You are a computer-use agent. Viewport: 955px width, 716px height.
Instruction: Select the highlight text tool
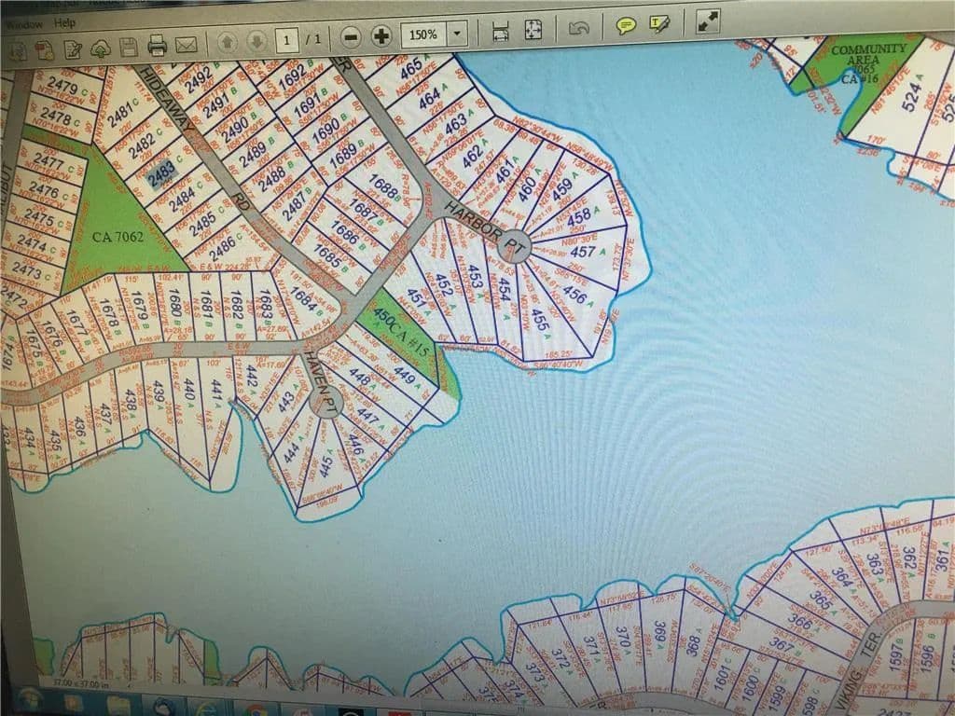pyautogui.click(x=660, y=23)
